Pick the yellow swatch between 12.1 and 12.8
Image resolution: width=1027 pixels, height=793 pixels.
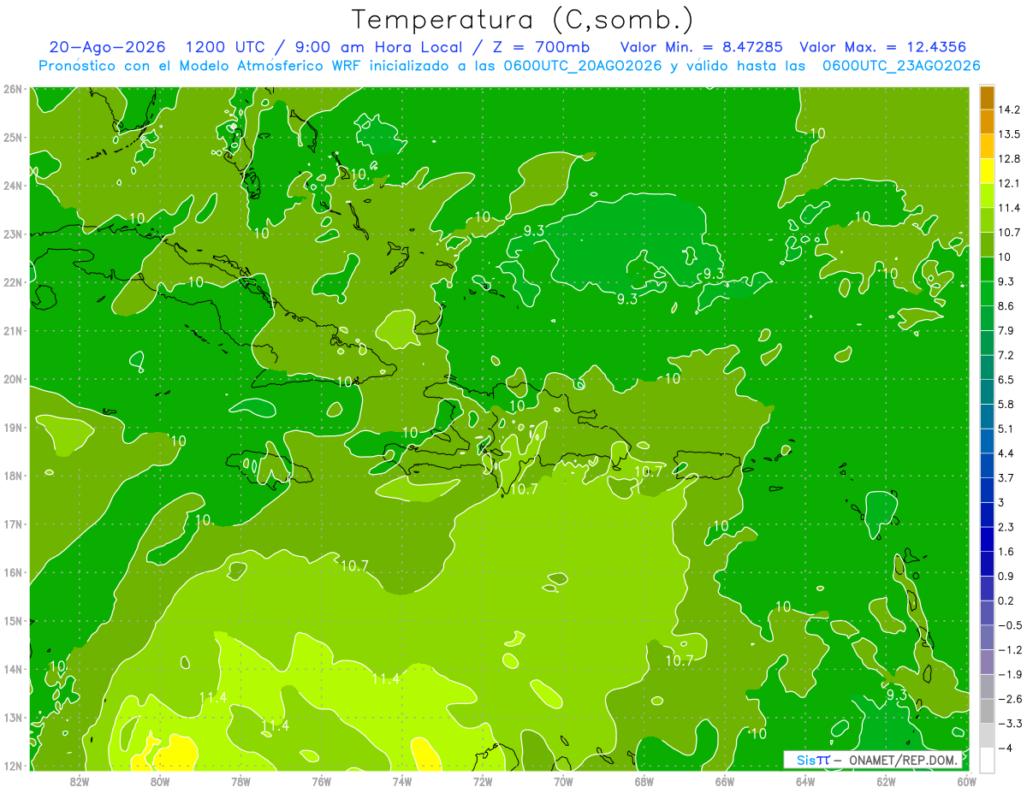[987, 170]
